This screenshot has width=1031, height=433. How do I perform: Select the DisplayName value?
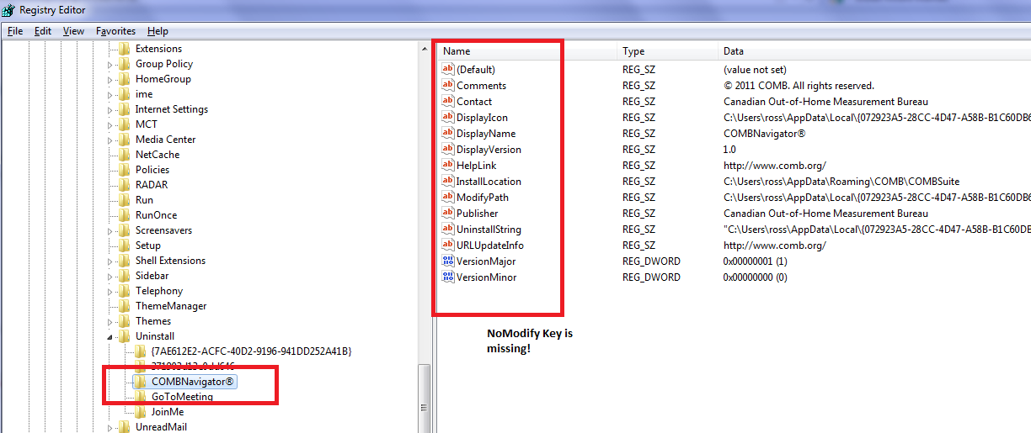click(x=486, y=133)
